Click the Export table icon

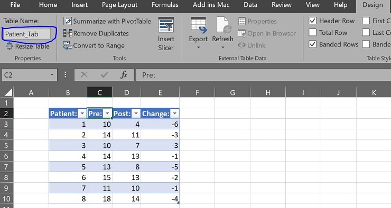pyautogui.click(x=199, y=25)
